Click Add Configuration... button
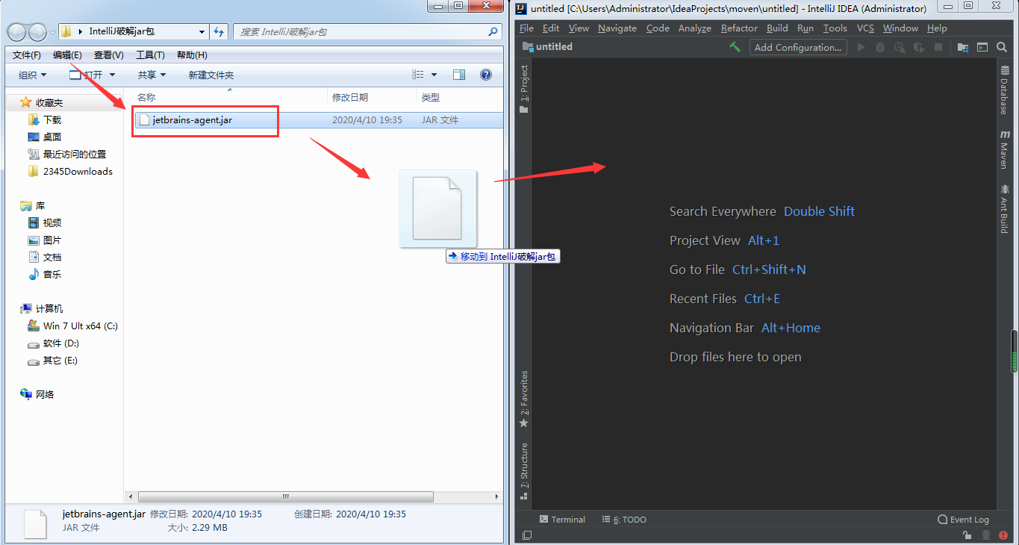Screen dimensions: 1019x545 tap(798, 47)
